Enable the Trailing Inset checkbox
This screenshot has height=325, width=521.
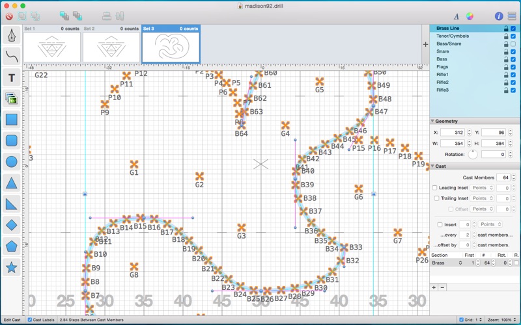(x=436, y=198)
